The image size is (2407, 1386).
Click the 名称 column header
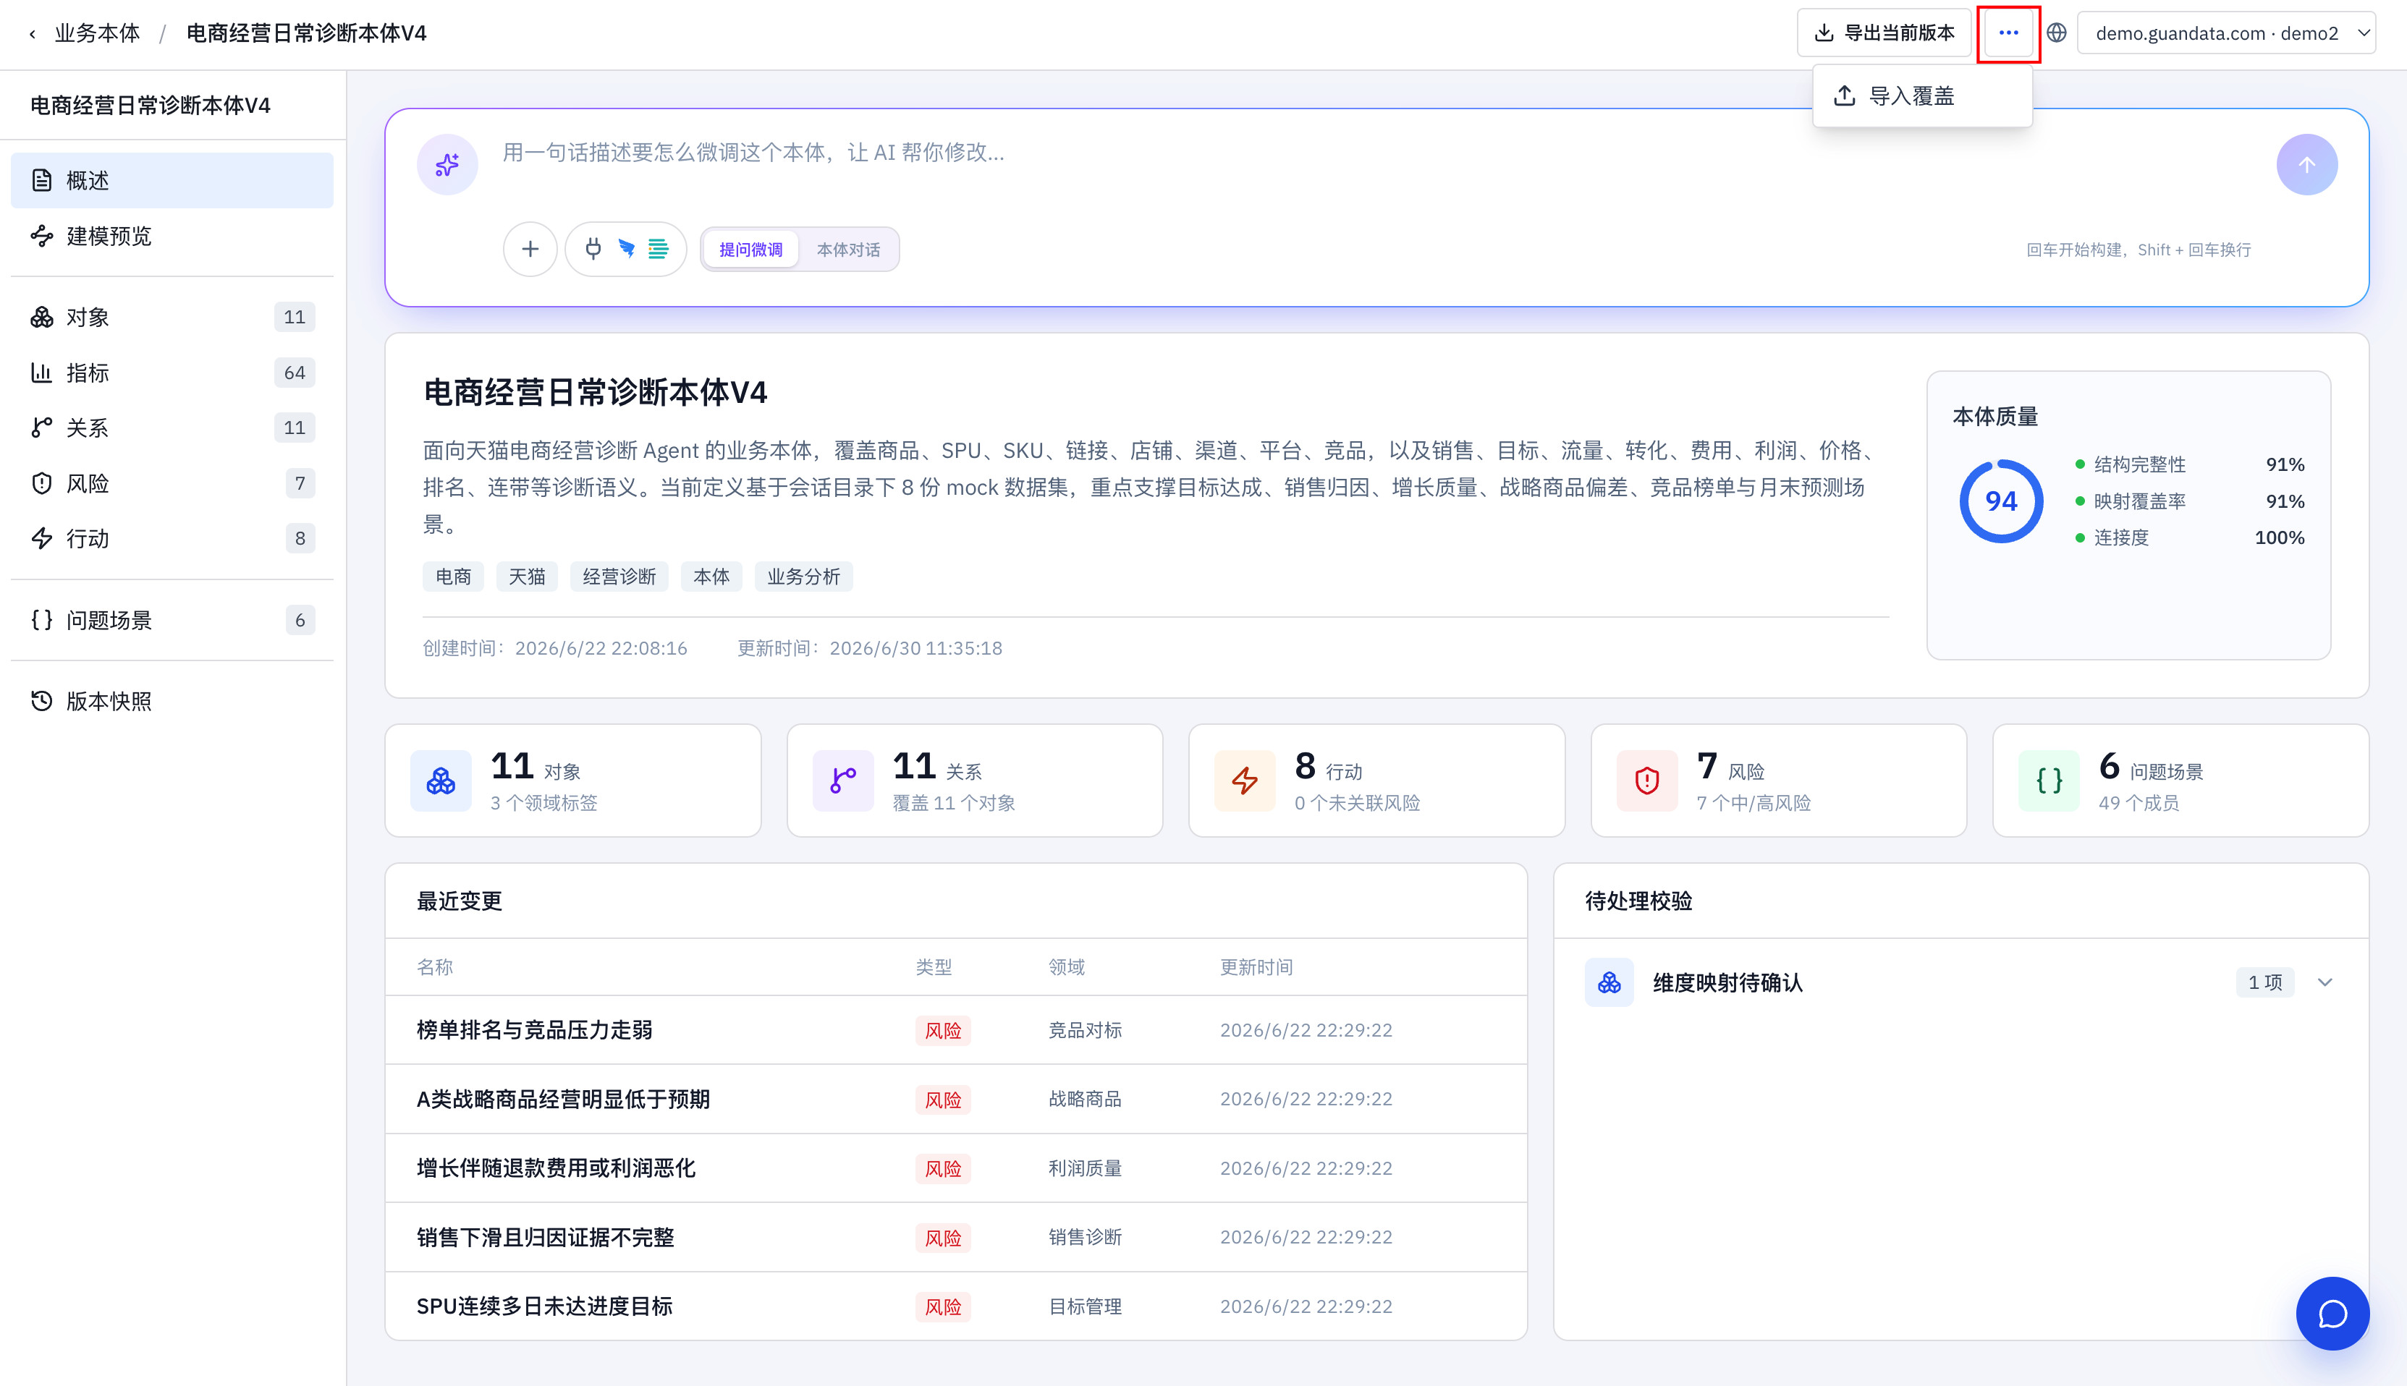434,967
